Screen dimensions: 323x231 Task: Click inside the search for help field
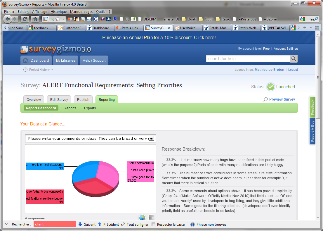(248, 58)
